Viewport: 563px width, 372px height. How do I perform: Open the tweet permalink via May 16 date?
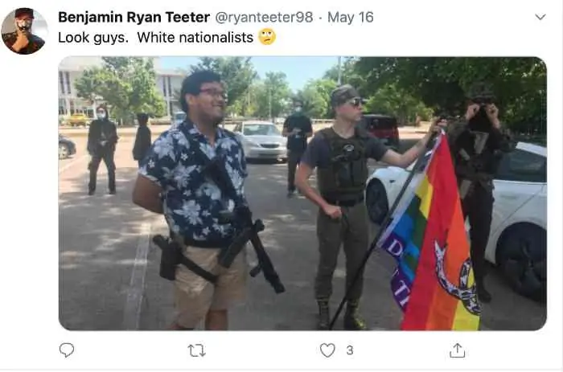(351, 17)
